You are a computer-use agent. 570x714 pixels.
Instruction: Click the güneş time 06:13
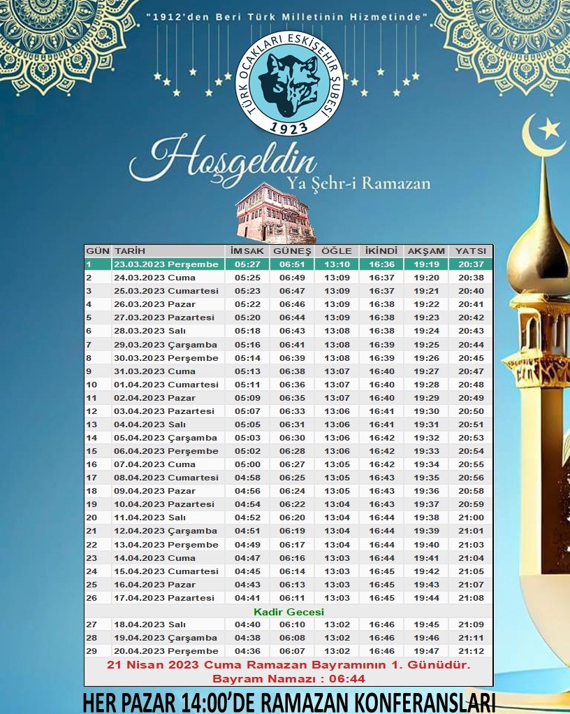(x=293, y=584)
